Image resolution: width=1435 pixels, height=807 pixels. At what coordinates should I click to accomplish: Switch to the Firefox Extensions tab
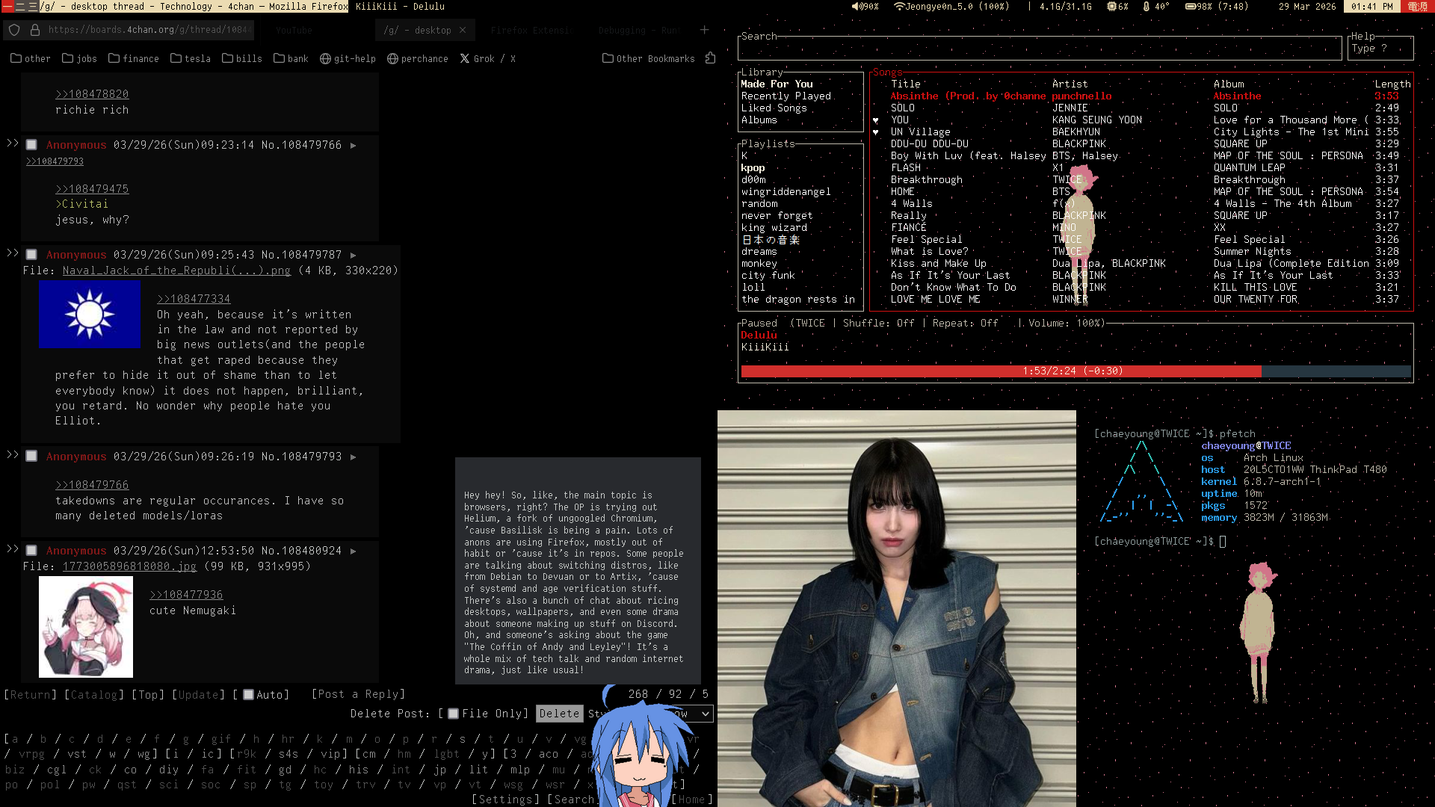(x=531, y=30)
